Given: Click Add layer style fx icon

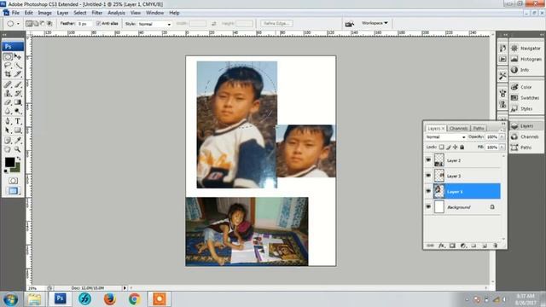Looking at the screenshot, I should [x=441, y=246].
